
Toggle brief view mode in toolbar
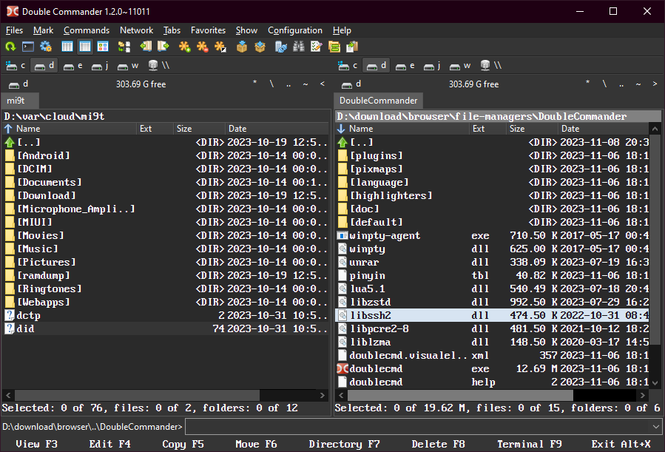pos(67,47)
